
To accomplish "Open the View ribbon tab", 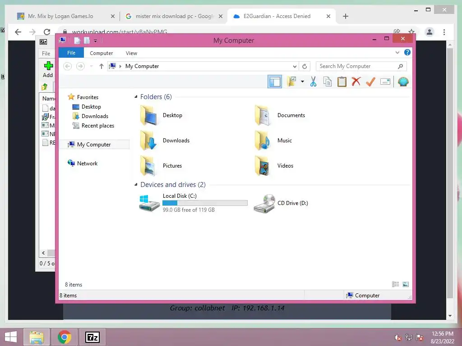I will click(131, 53).
